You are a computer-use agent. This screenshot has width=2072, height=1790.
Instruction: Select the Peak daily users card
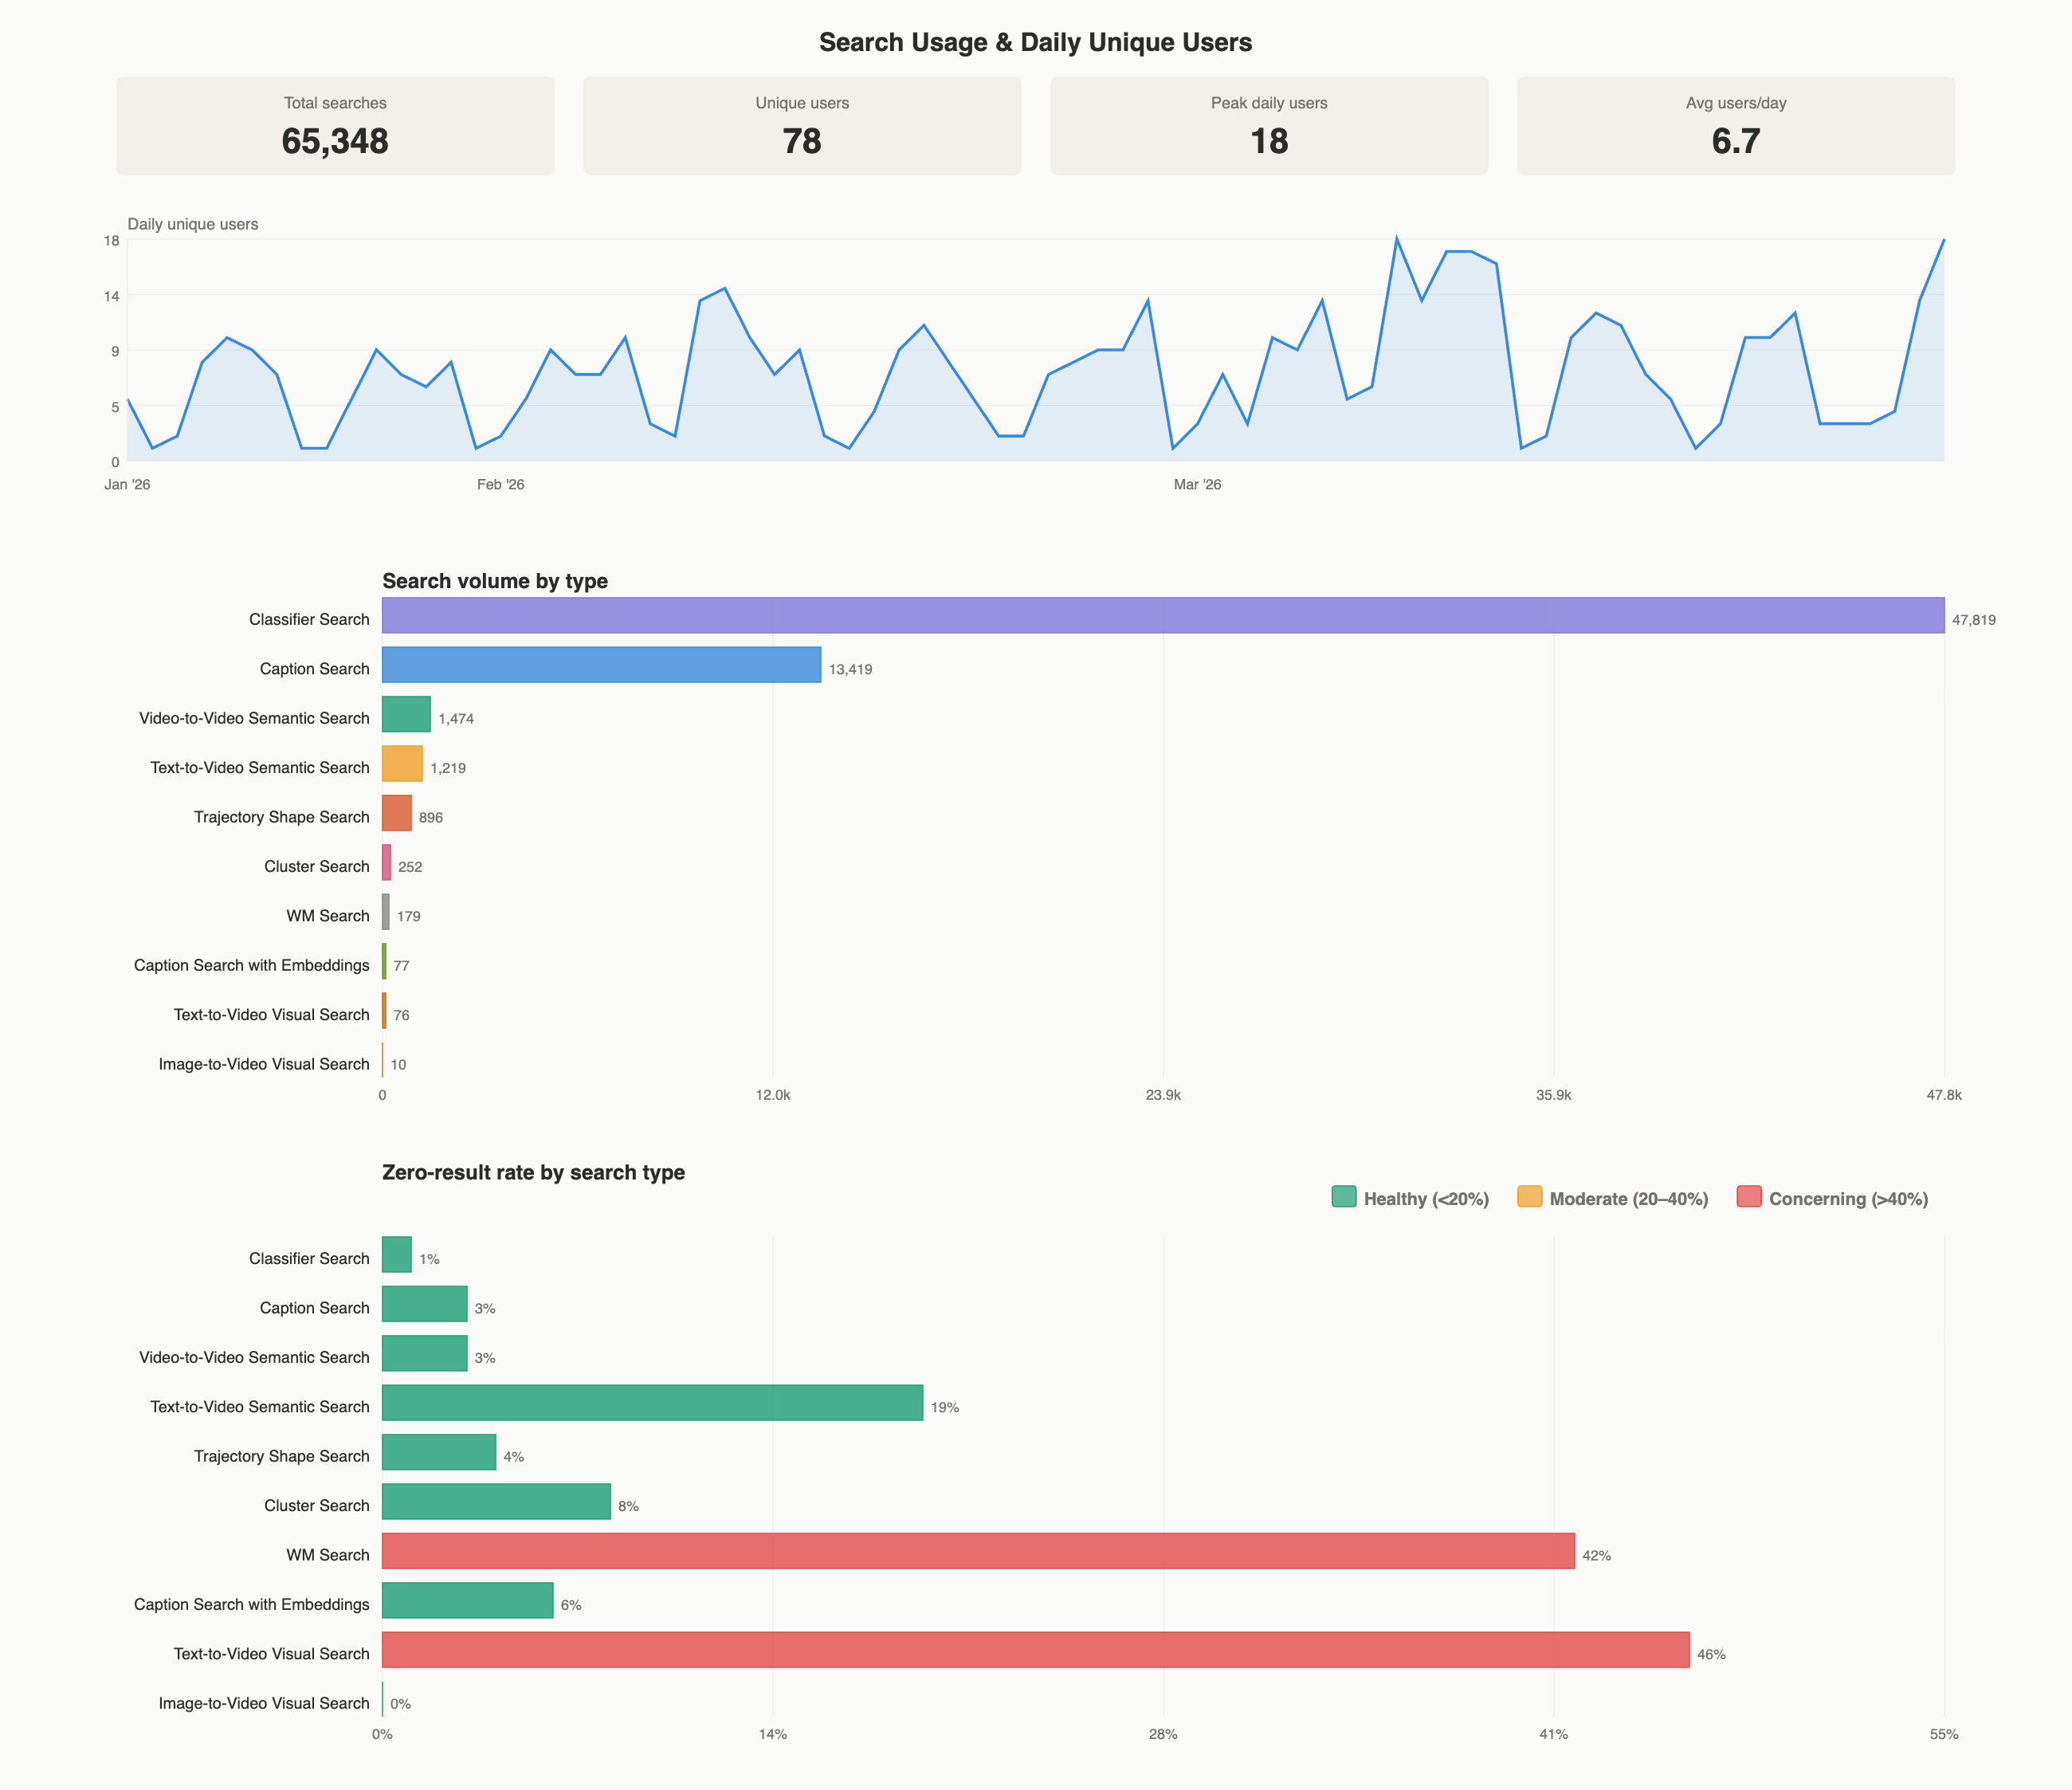pyautogui.click(x=1269, y=126)
